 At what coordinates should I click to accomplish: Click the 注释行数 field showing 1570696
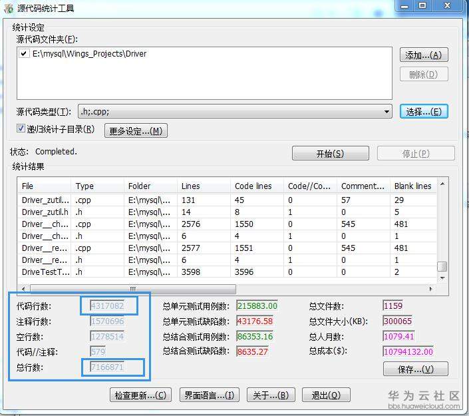107,321
